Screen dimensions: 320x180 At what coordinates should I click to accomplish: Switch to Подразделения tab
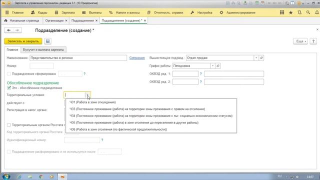click(82, 20)
